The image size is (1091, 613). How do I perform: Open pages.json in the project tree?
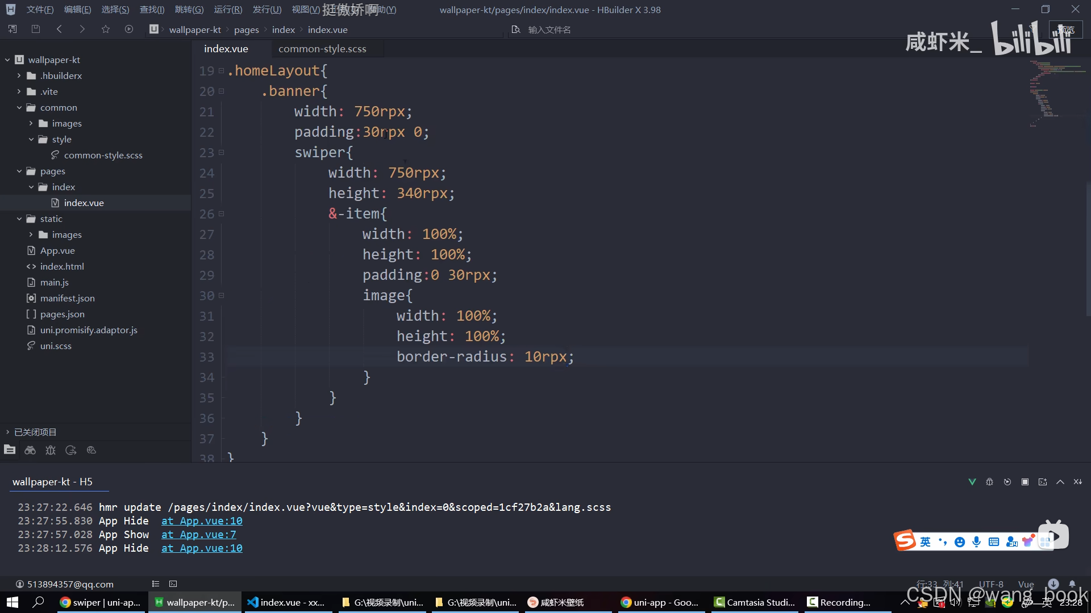pos(62,314)
